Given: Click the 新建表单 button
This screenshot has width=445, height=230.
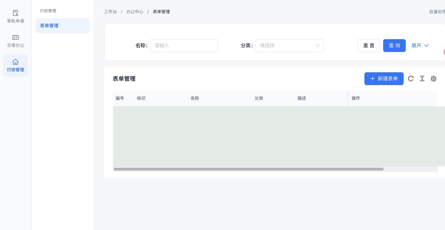Looking at the screenshot, I should (x=384, y=79).
